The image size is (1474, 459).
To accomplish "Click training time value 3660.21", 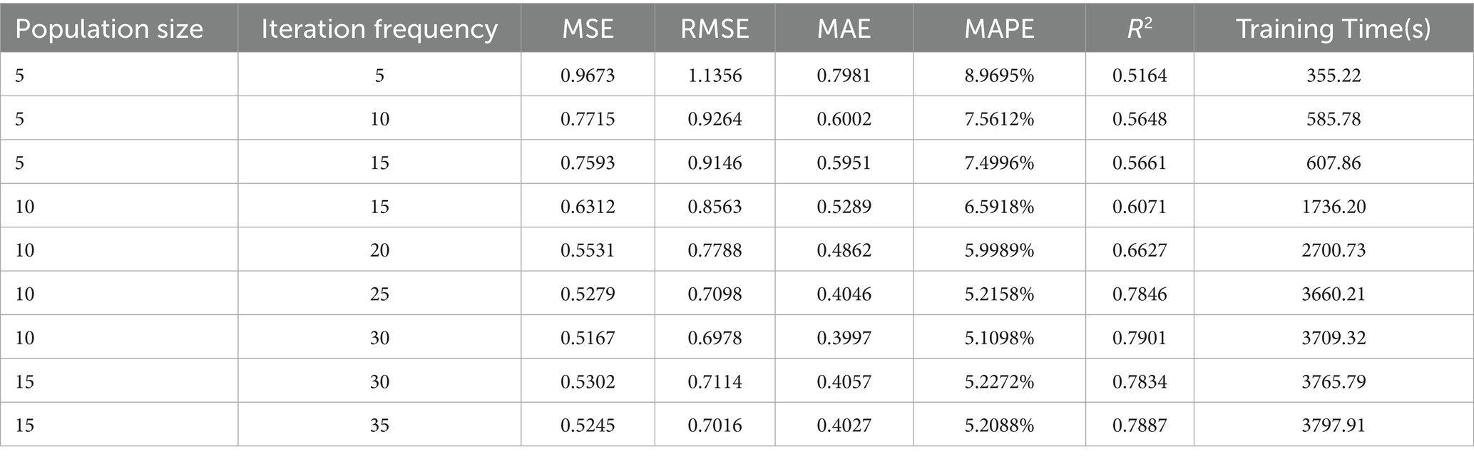I will tap(1334, 294).
